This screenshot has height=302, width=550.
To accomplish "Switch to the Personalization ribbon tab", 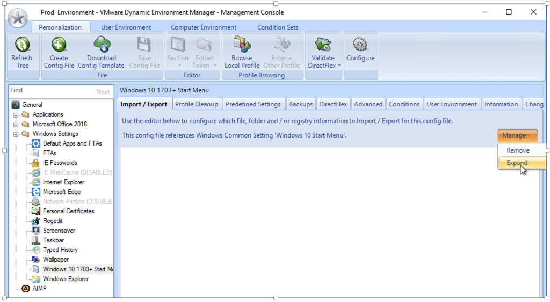I will coord(60,27).
